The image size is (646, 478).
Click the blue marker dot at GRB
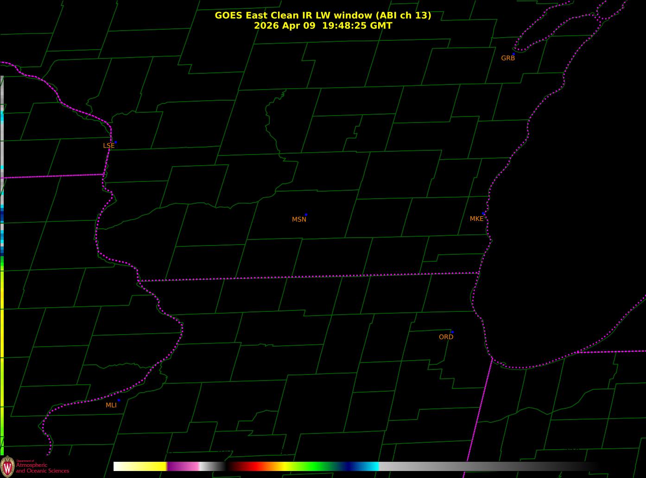pos(513,54)
